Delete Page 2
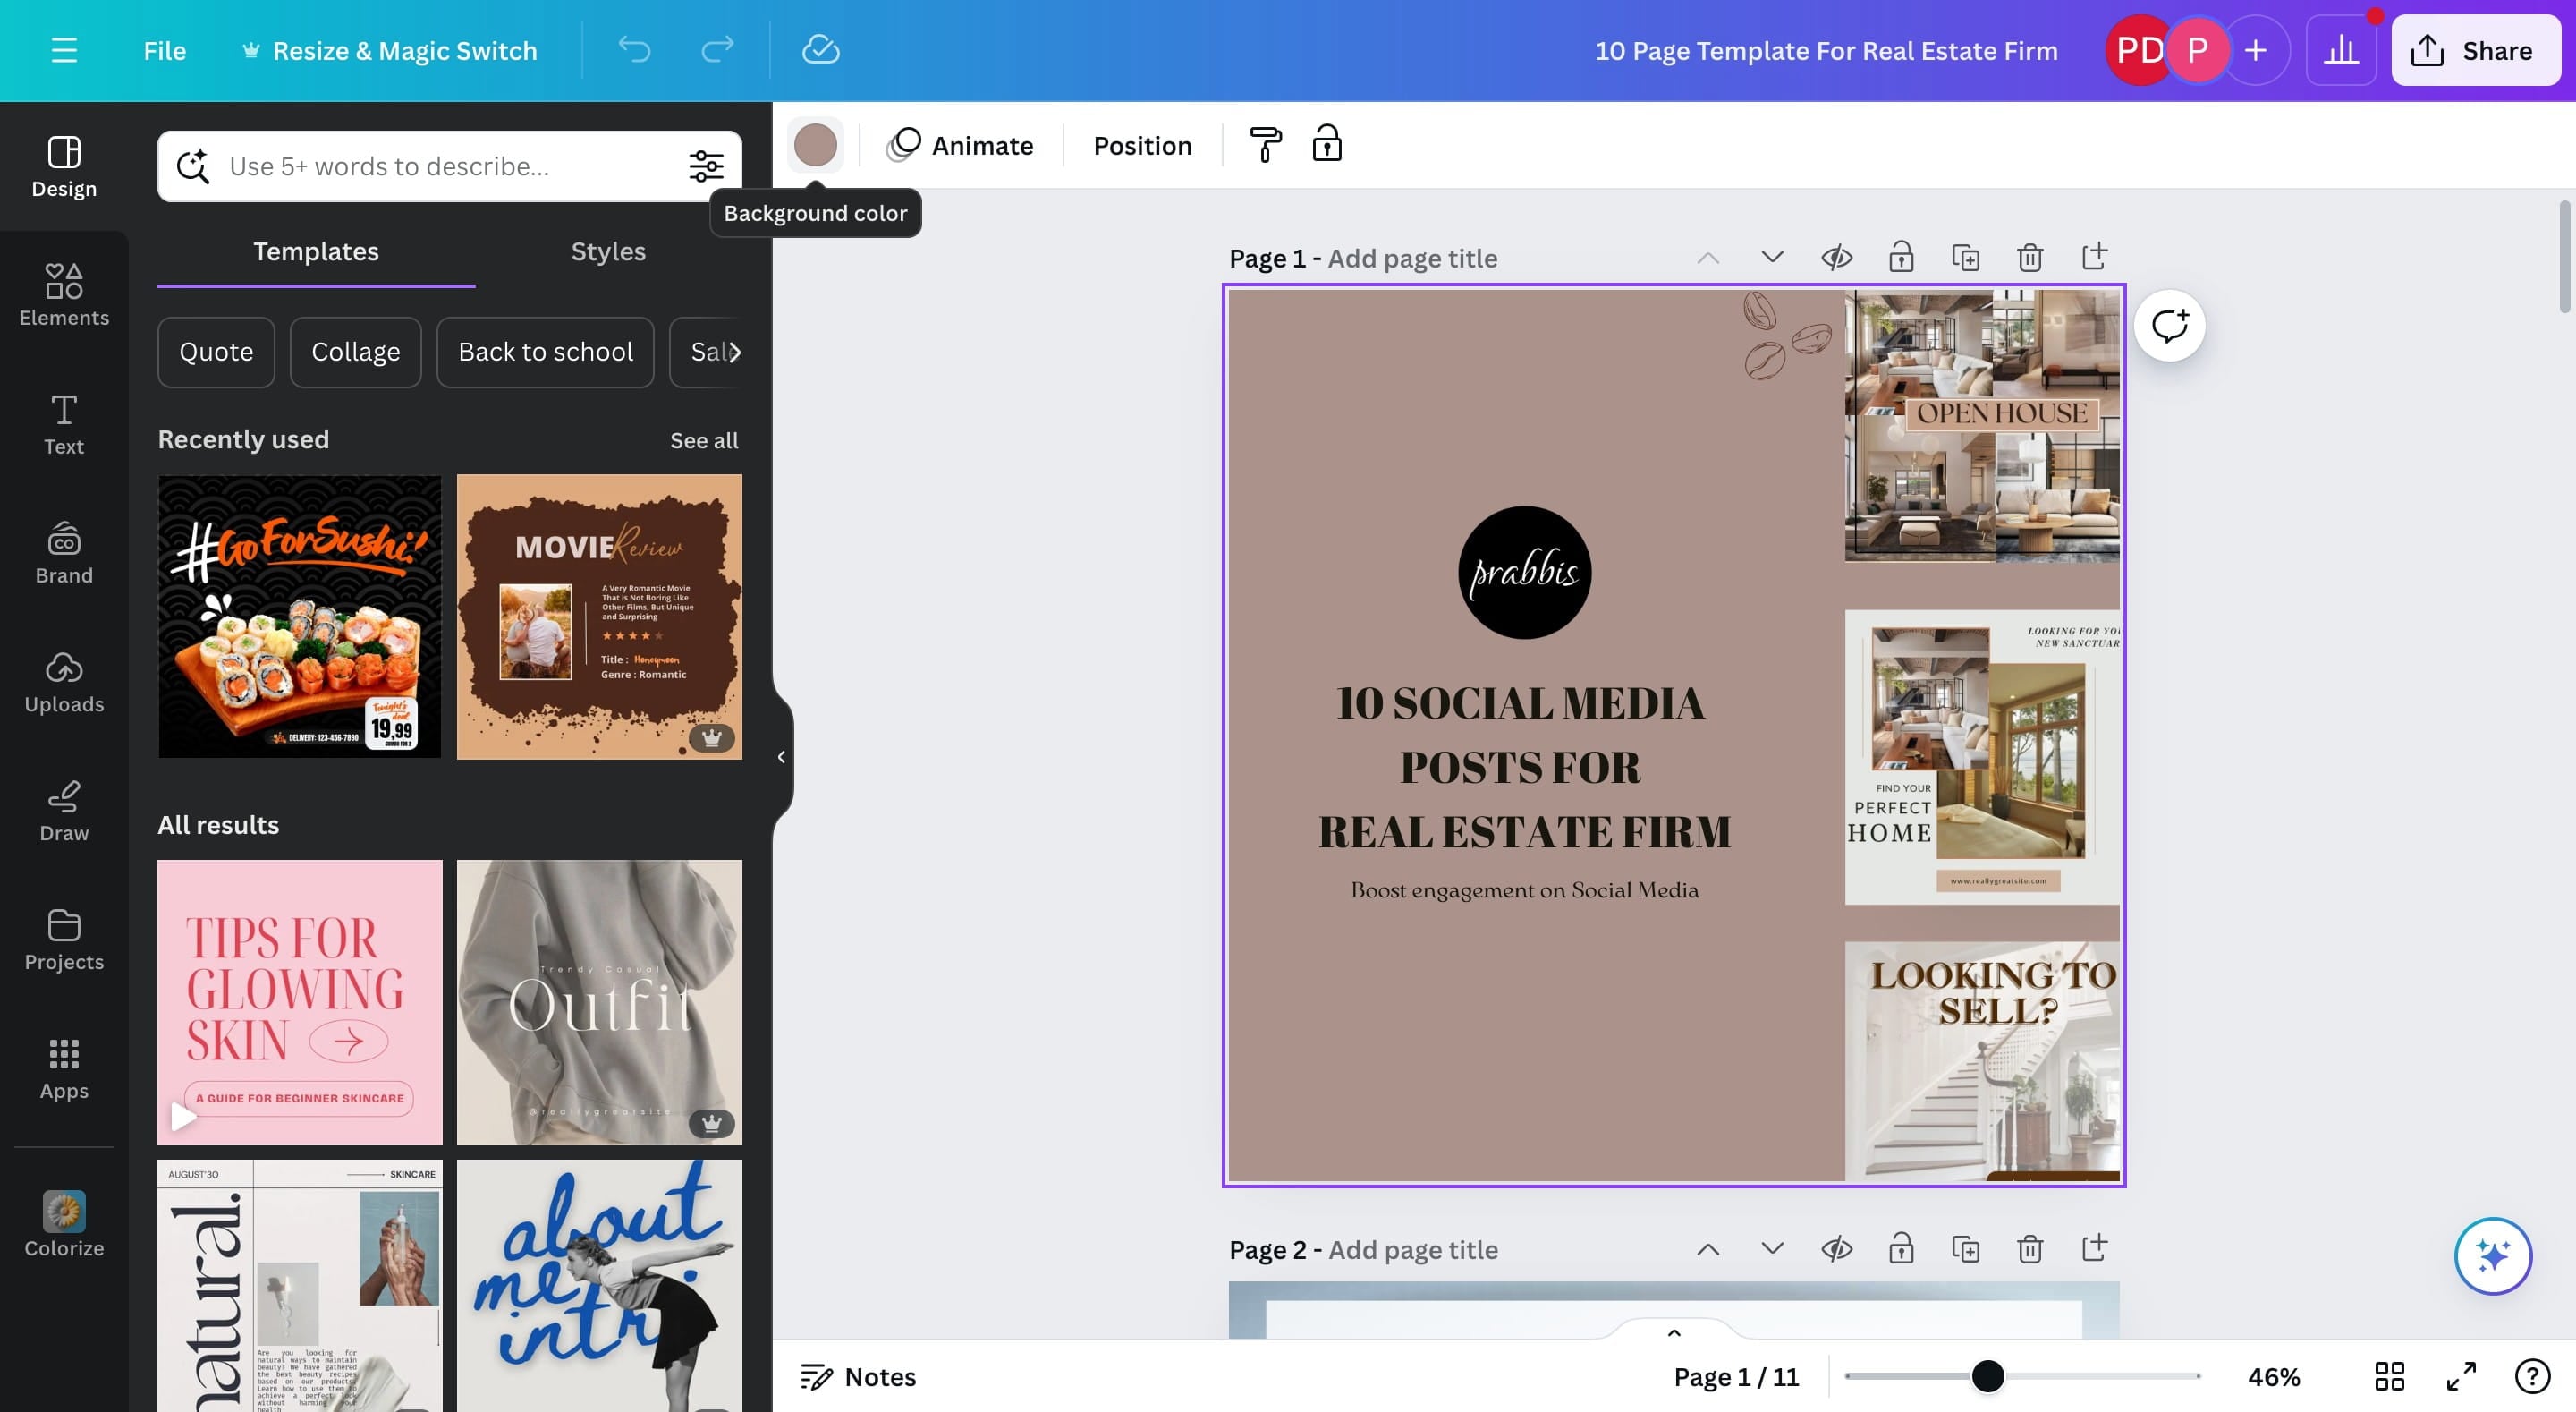 pyautogui.click(x=2030, y=1249)
